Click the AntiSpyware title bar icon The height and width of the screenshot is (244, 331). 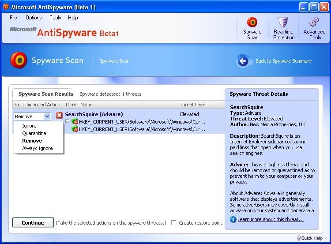6,7
